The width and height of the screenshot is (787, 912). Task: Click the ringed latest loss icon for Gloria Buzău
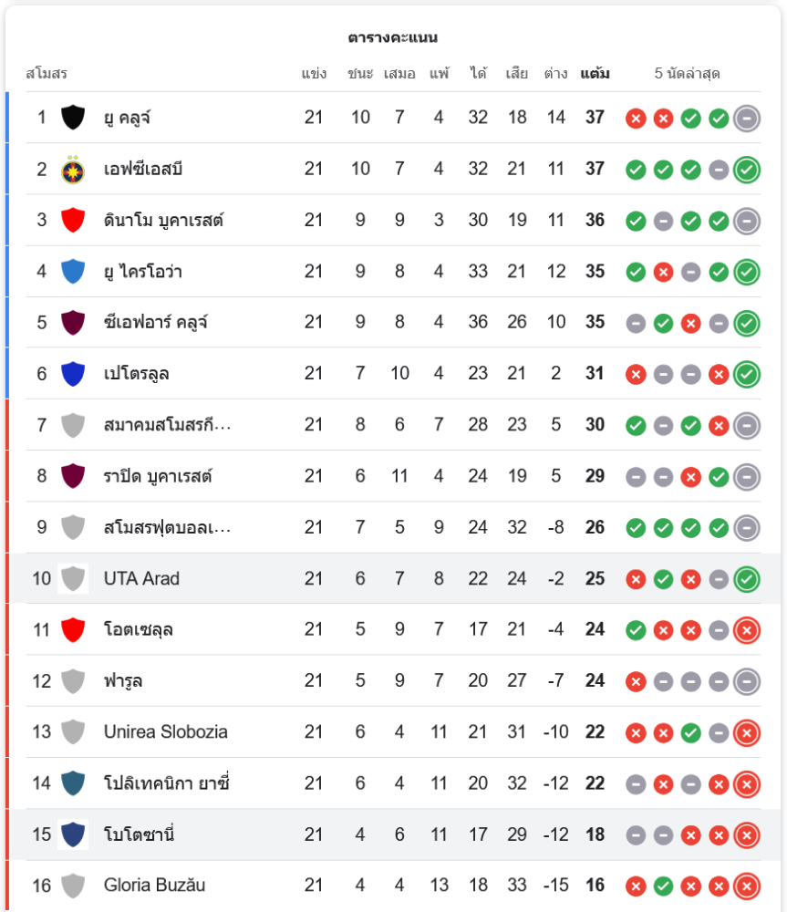pos(747,886)
